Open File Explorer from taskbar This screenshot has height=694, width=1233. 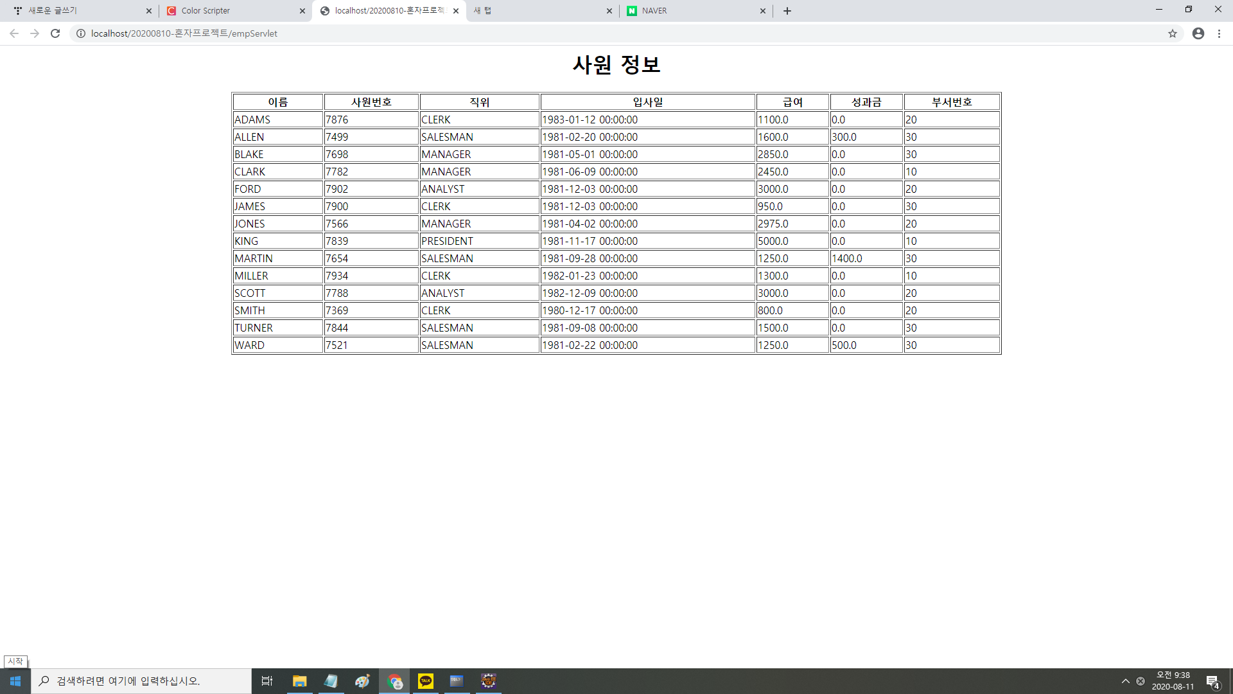300,681
